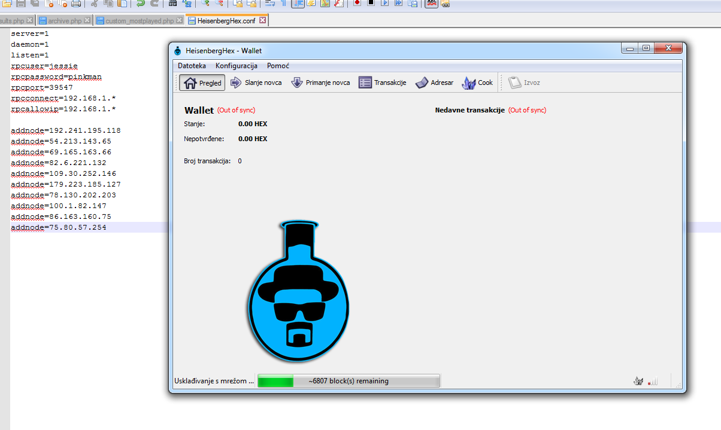Click the Save recorded macro icon

click(413, 4)
